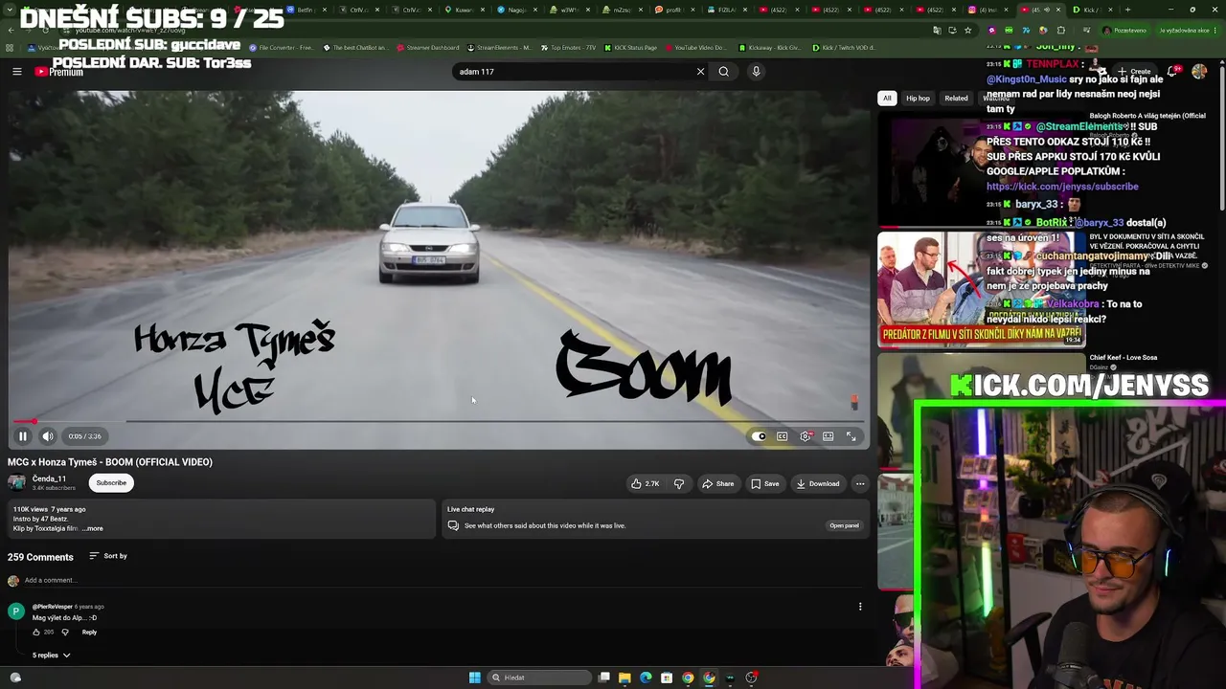Dislike the @PierReVesper comment
Image resolution: width=1226 pixels, height=689 pixels.
65,633
